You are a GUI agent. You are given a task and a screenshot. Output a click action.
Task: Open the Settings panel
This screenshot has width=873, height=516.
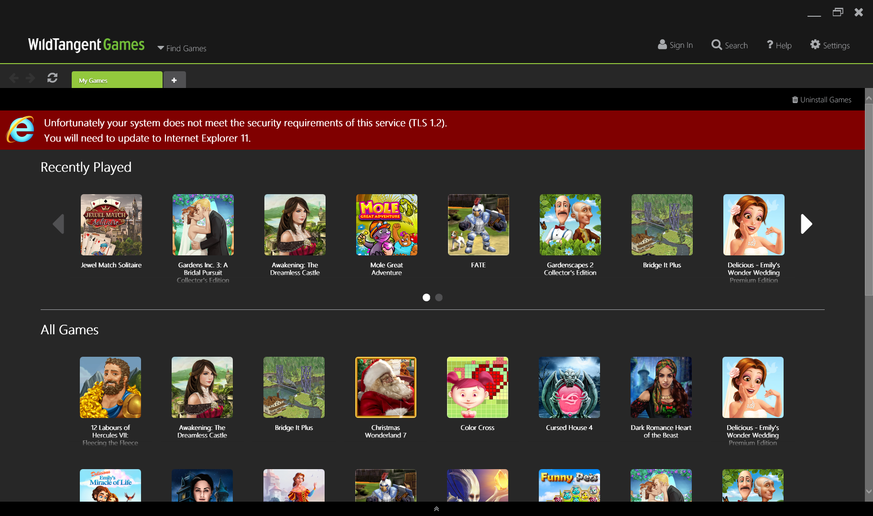click(830, 45)
